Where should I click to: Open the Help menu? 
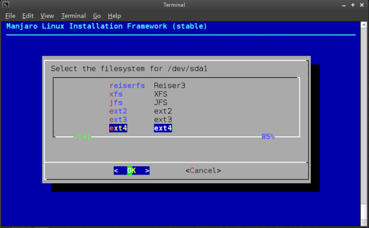tap(114, 16)
